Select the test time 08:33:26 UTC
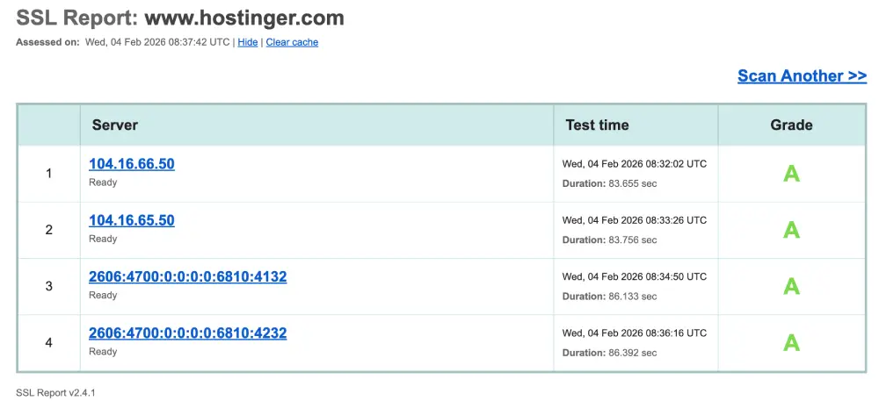Screen dimensions: 879x408 tap(635, 220)
